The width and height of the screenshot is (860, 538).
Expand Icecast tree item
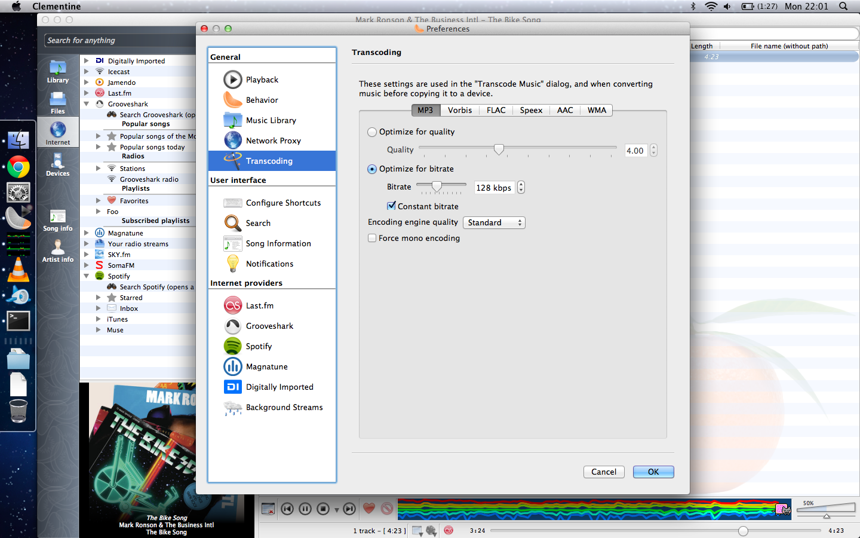pyautogui.click(x=87, y=71)
